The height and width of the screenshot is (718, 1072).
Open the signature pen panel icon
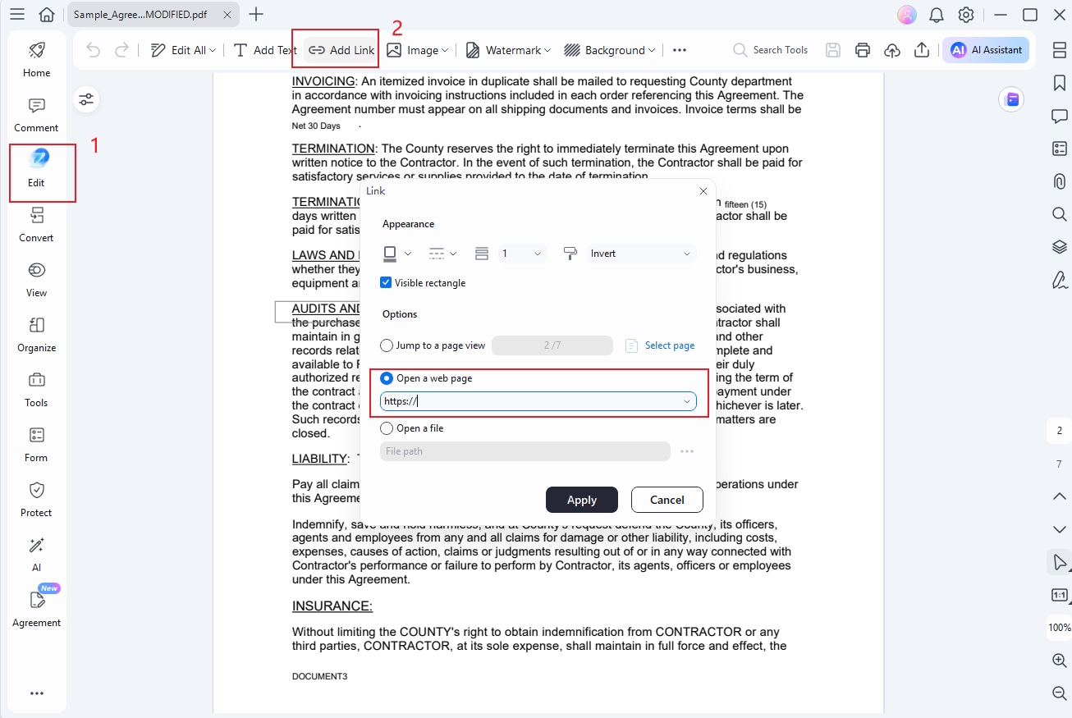[1060, 280]
